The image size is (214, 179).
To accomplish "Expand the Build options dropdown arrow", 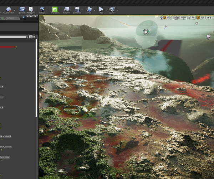I will [95, 10].
